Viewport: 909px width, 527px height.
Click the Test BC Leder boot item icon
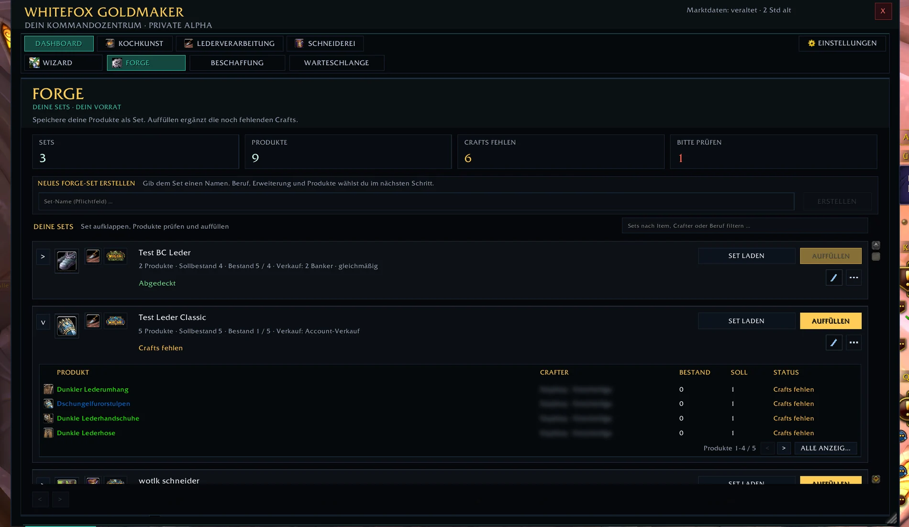[x=67, y=261]
